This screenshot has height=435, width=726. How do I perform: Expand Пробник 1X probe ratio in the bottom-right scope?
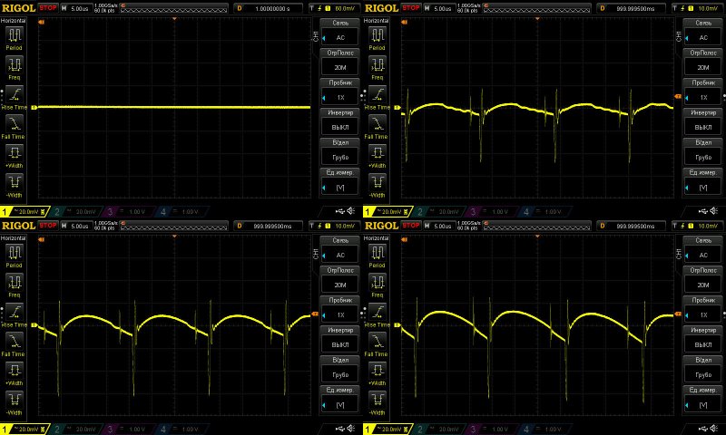(702, 309)
